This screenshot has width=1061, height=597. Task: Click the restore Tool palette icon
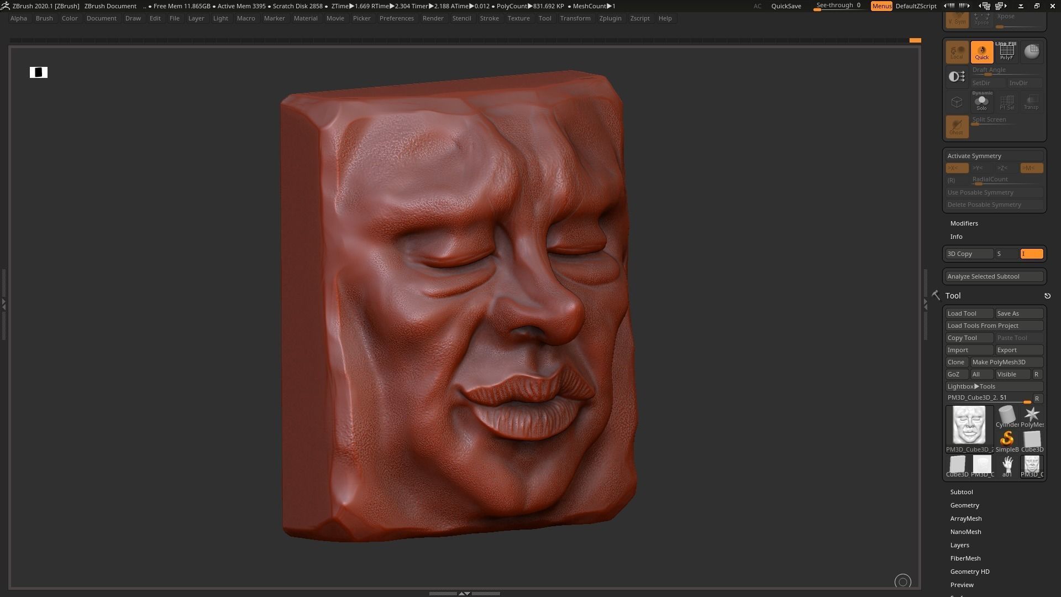point(1047,296)
